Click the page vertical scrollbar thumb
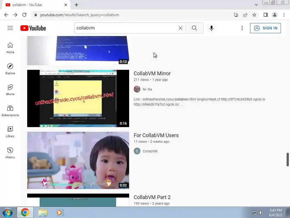 (x=288, y=160)
